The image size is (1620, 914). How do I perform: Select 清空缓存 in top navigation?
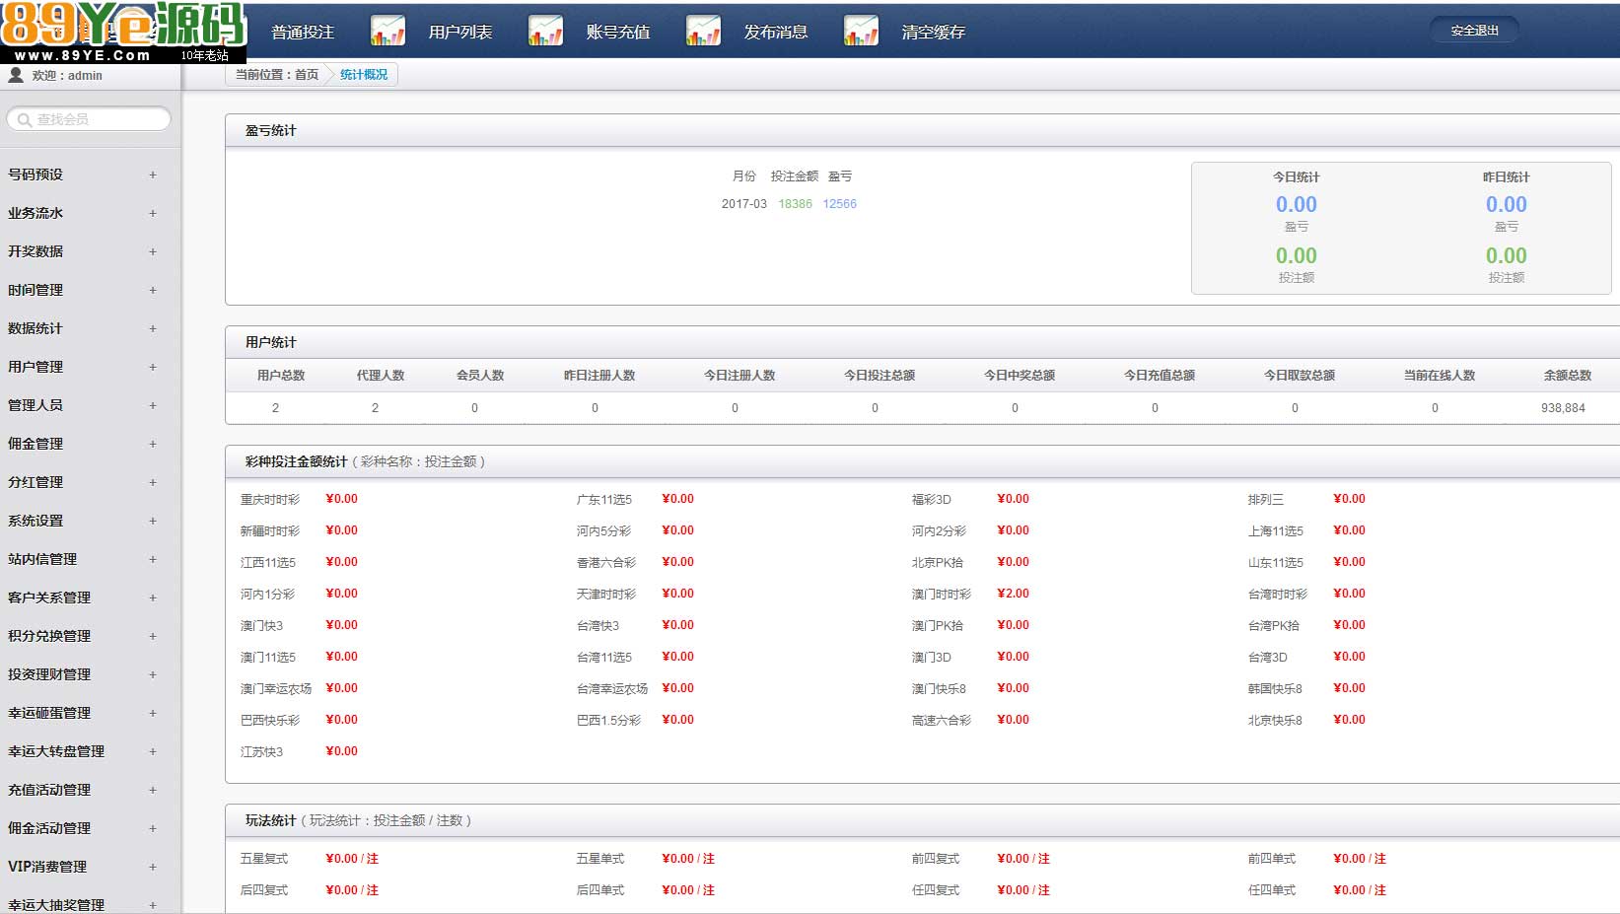tap(934, 32)
